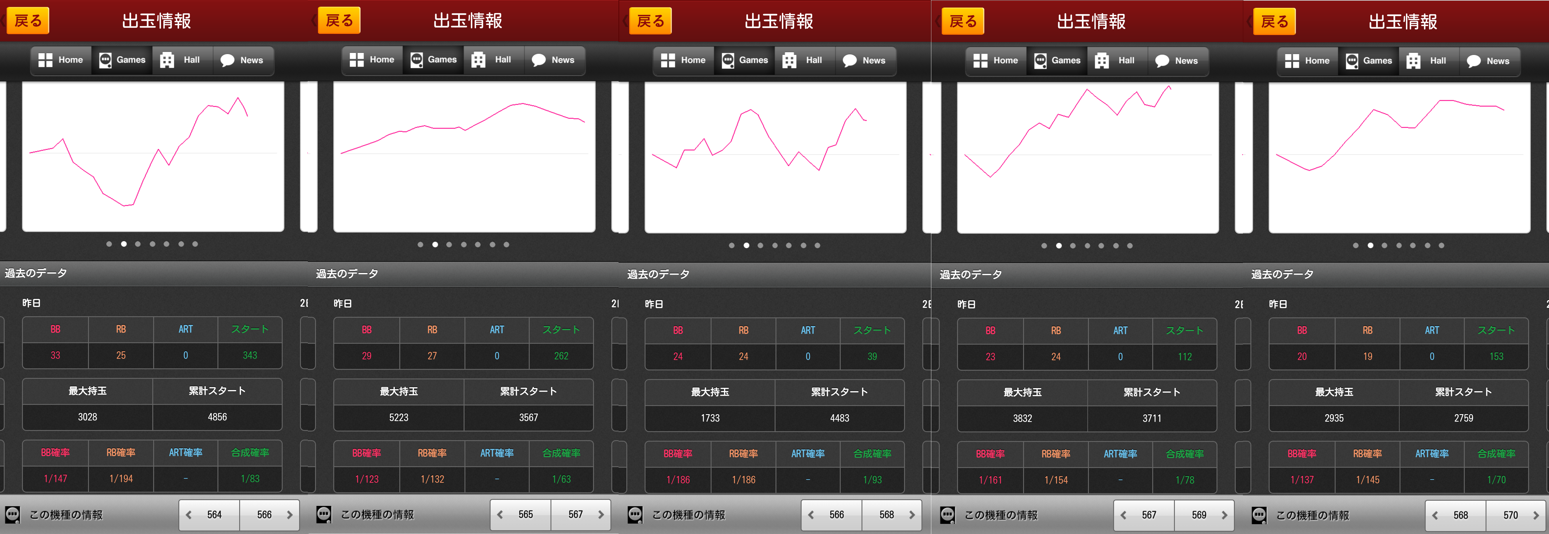1549x534 pixels.
Task: Select first page dot in the 564/566 panel
Action: 109,244
